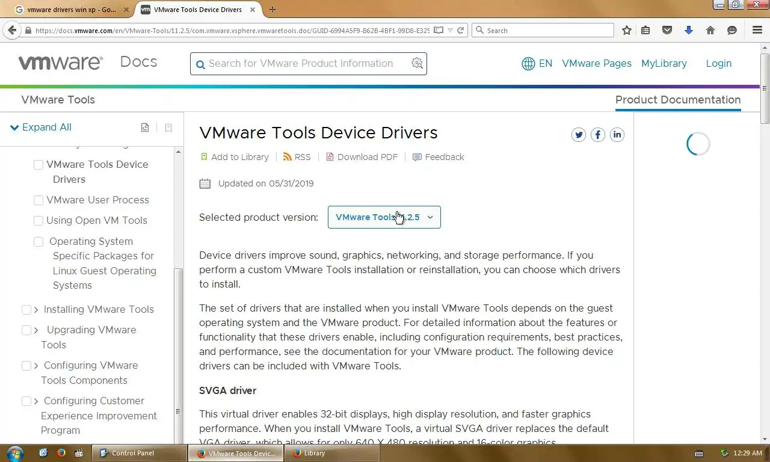This screenshot has width=770, height=462.
Task: Click bookmark icon in table of contents header
Action: [168, 128]
